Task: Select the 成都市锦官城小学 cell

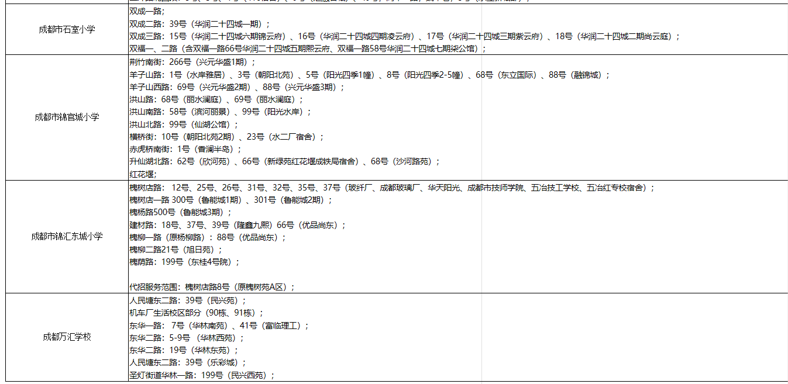Action: click(67, 117)
